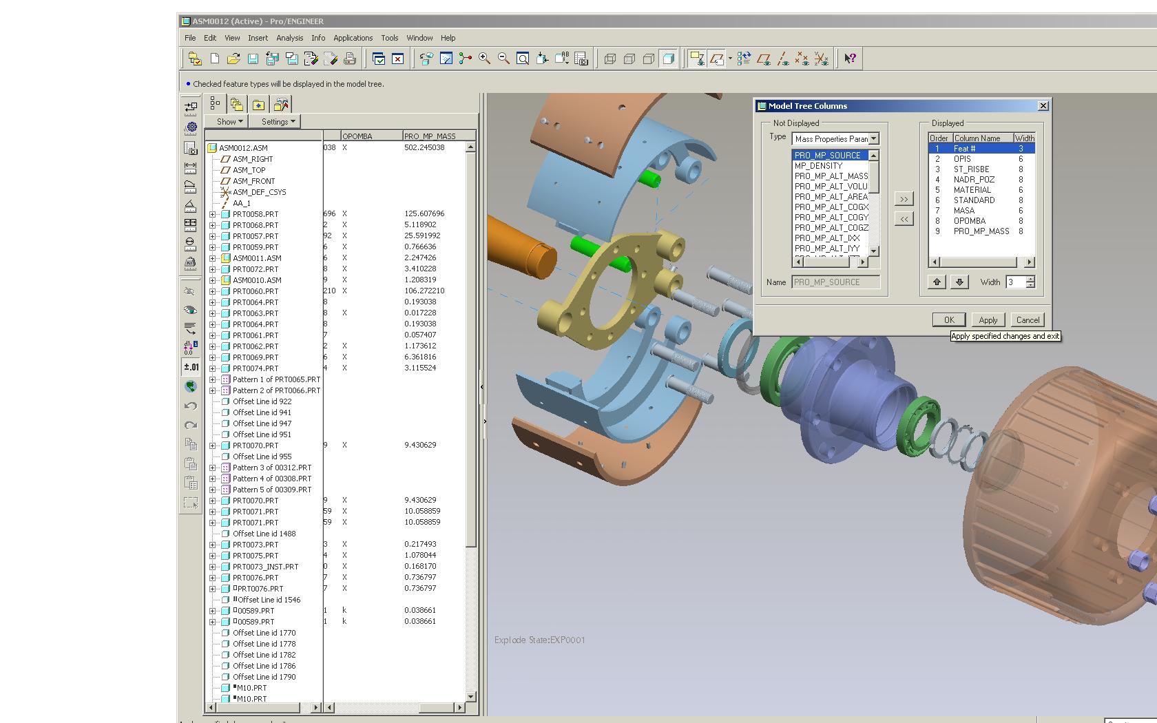Screen dimensions: 1157x723
Task: Expand PRT0058.PRT tree node
Action: click(213, 214)
